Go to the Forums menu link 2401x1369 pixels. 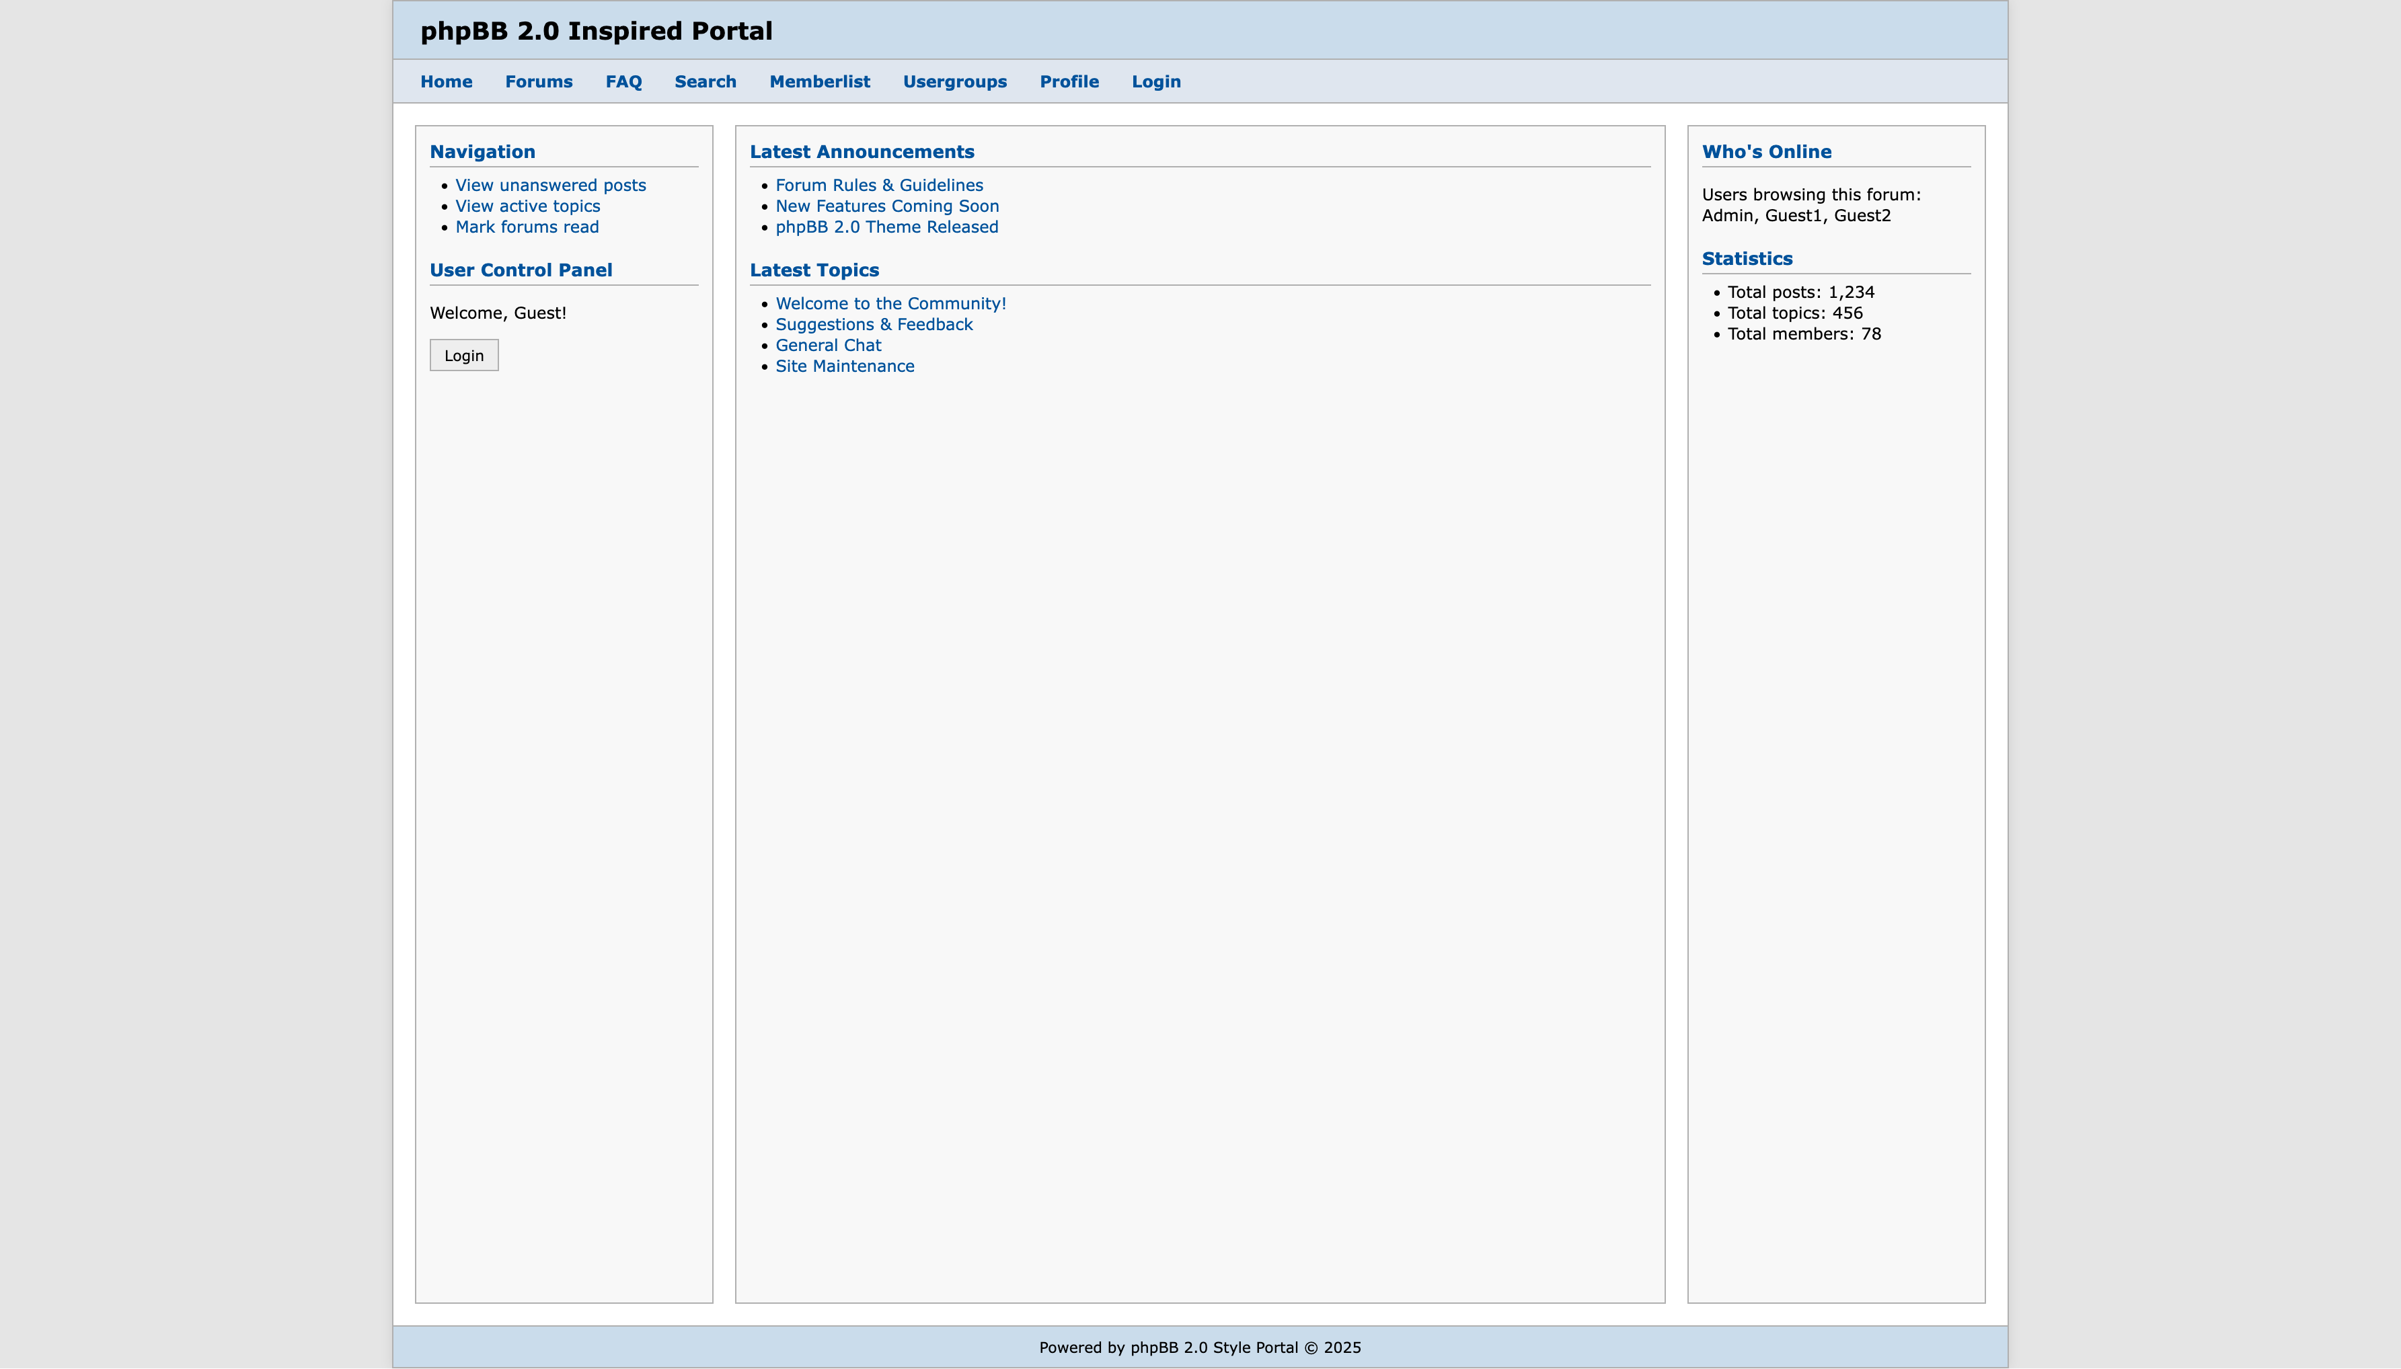538,82
